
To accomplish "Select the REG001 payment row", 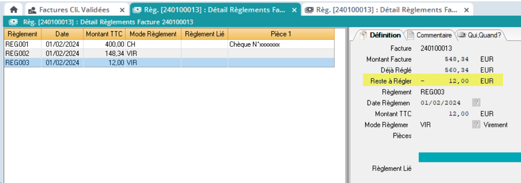I will point(169,44).
